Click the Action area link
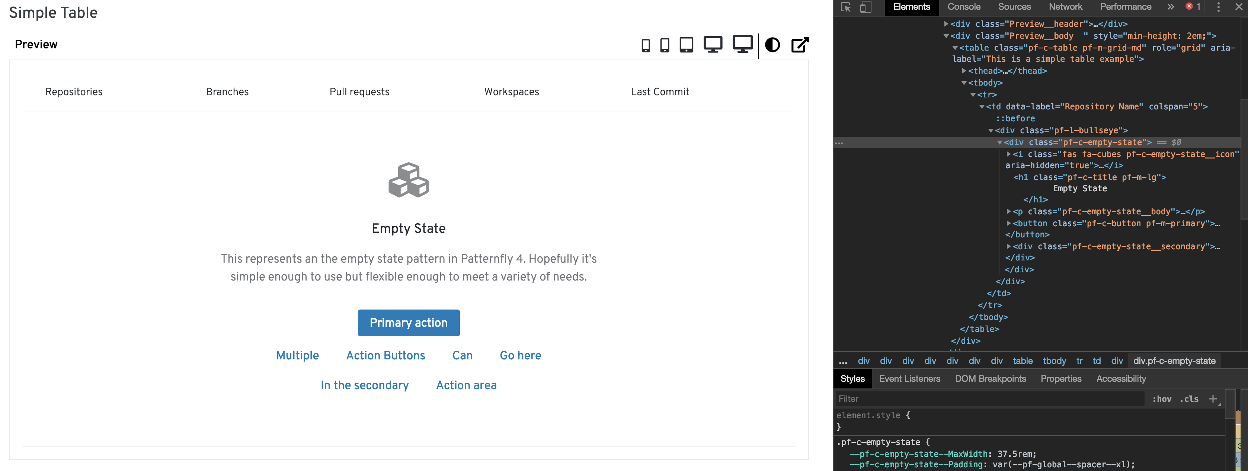This screenshot has width=1248, height=471. pyautogui.click(x=466, y=385)
